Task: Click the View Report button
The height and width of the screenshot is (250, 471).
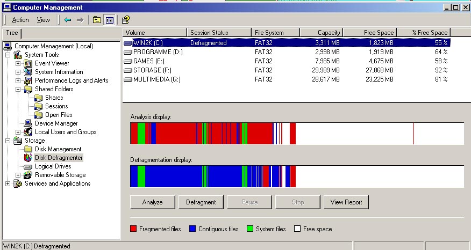Action: (x=346, y=202)
